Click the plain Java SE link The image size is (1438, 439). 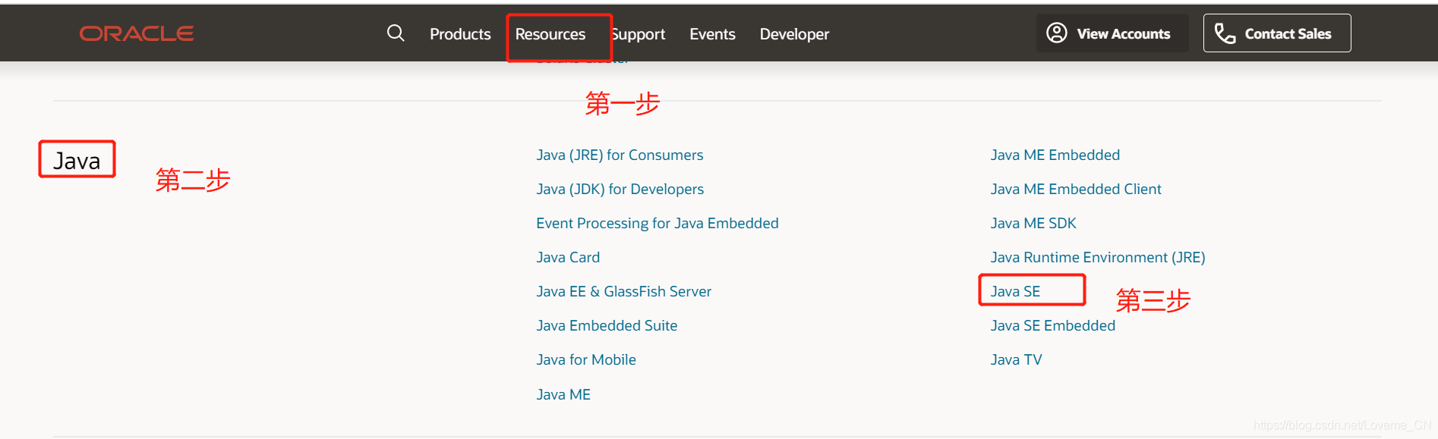coord(1015,291)
